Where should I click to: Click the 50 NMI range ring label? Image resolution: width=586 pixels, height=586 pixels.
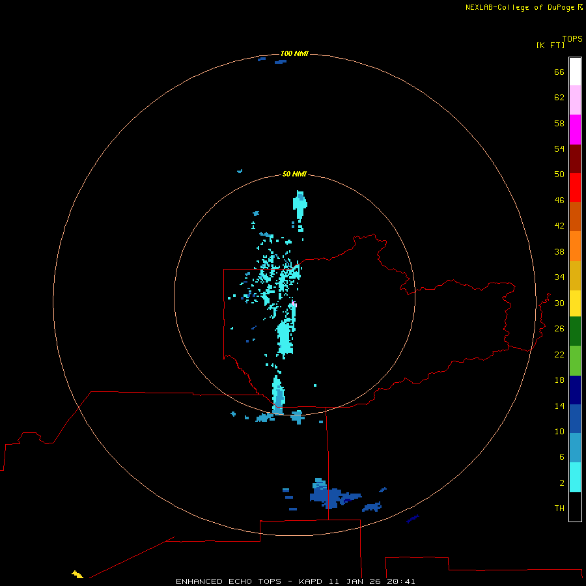(x=294, y=174)
